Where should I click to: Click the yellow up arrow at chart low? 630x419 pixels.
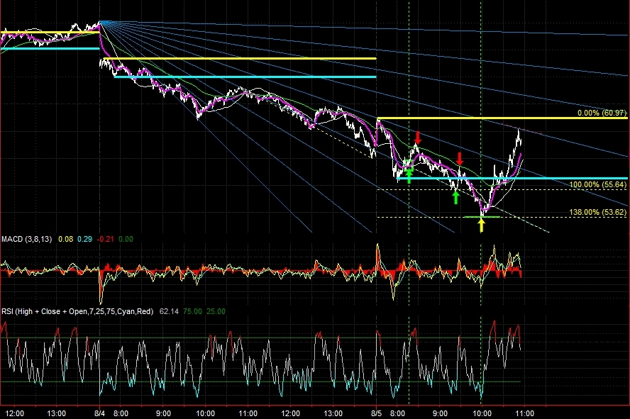pos(482,225)
